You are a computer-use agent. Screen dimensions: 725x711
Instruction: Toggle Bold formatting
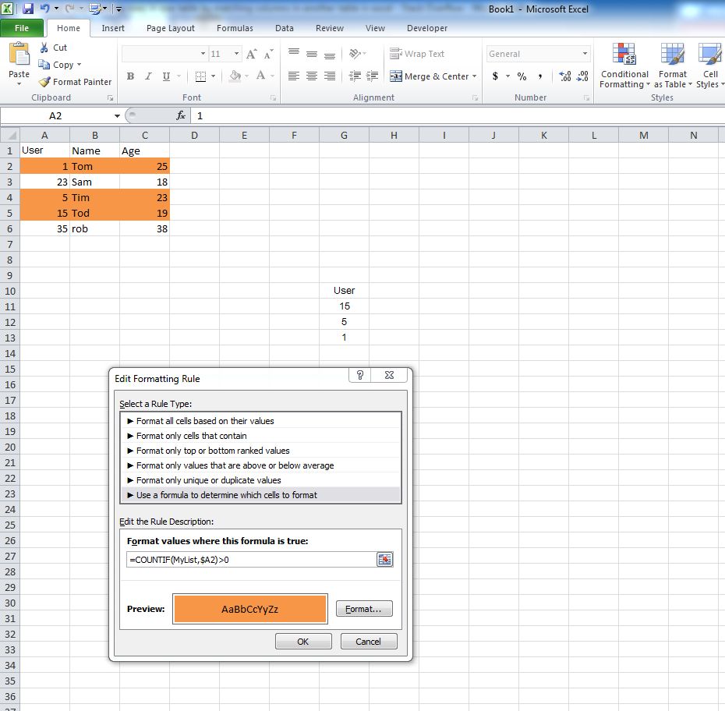tap(130, 76)
